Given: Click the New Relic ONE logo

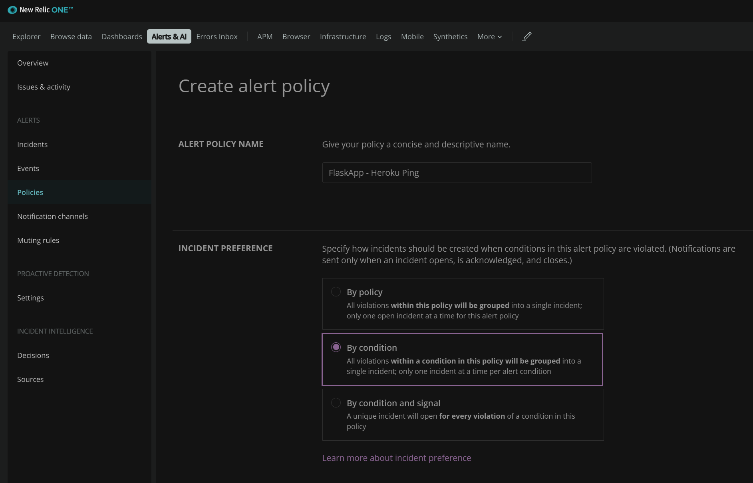Looking at the screenshot, I should click(40, 10).
